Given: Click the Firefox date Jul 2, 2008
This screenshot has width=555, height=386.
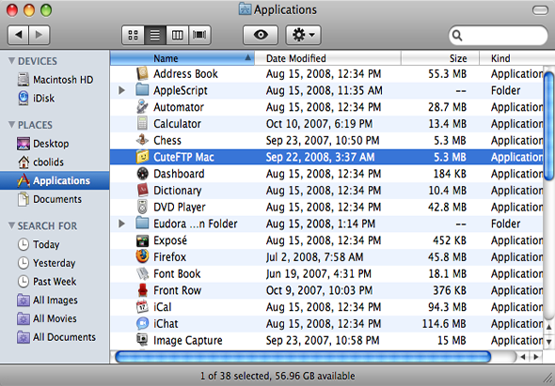Looking at the screenshot, I should pyautogui.click(x=315, y=257).
